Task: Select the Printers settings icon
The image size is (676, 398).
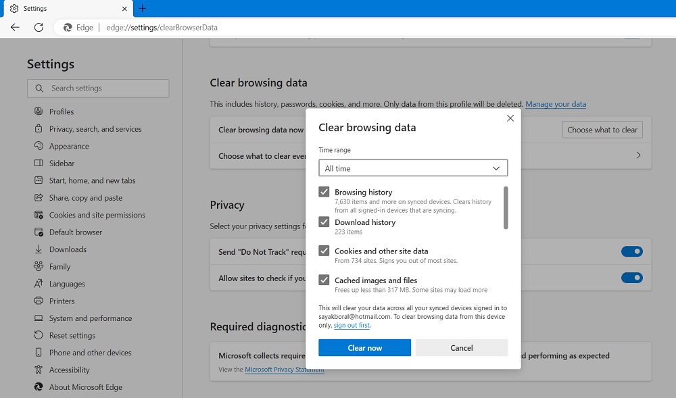Action: pyautogui.click(x=39, y=301)
